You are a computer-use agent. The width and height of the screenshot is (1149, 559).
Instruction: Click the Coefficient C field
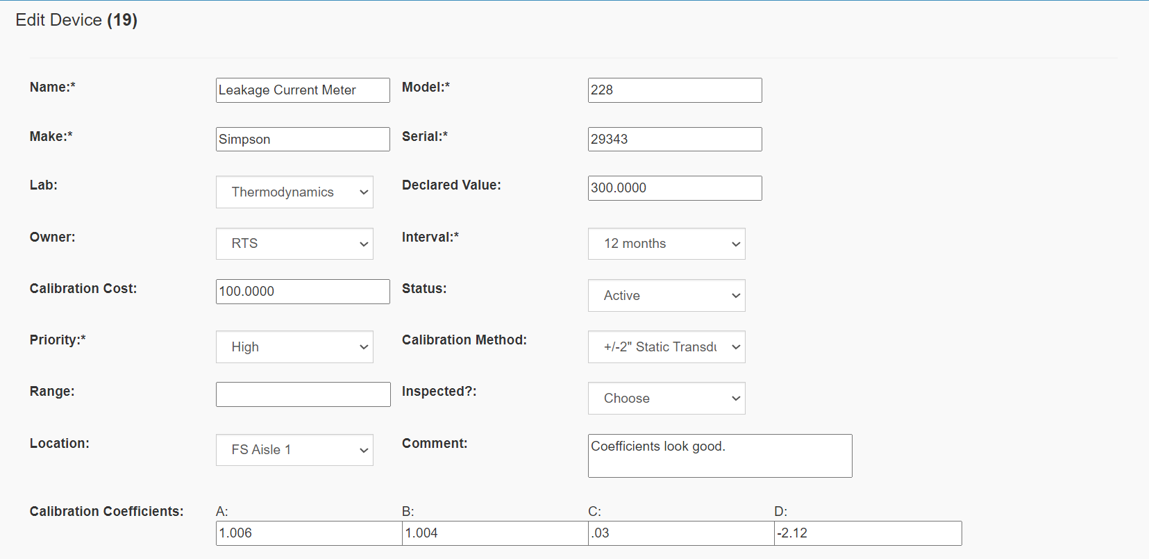680,533
